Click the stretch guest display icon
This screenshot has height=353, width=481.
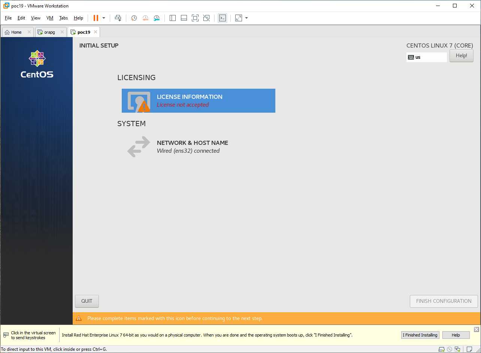tap(239, 18)
